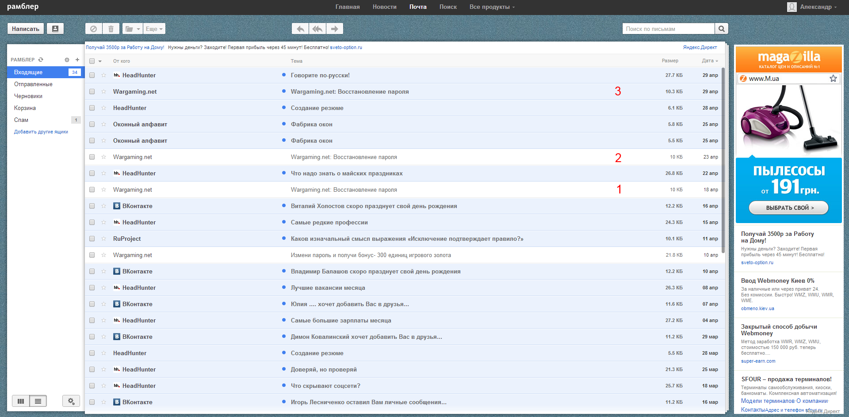This screenshot has width=849, height=417.
Task: Open the address book contacts icon
Action: pyautogui.click(x=55, y=29)
